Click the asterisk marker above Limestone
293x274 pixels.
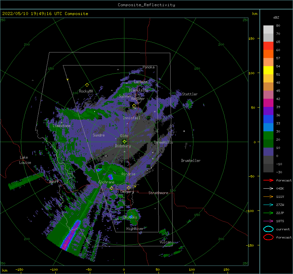point(62,123)
